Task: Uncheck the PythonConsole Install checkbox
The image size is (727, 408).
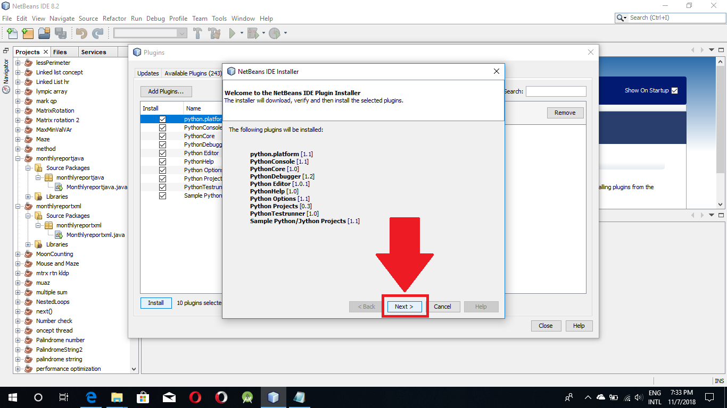Action: click(x=162, y=128)
